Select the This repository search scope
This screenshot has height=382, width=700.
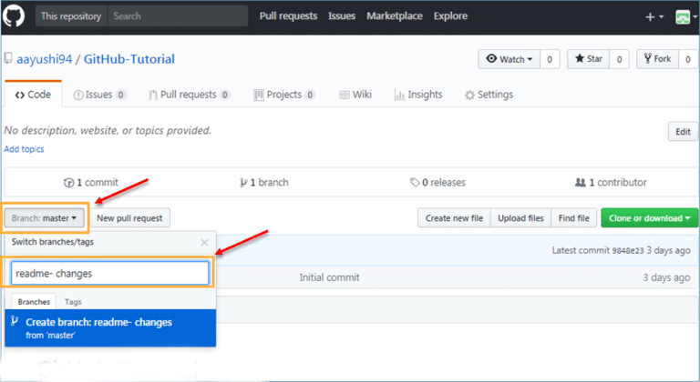tap(71, 16)
